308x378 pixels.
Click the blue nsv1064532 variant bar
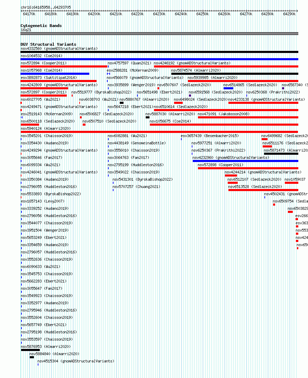point(159,59)
